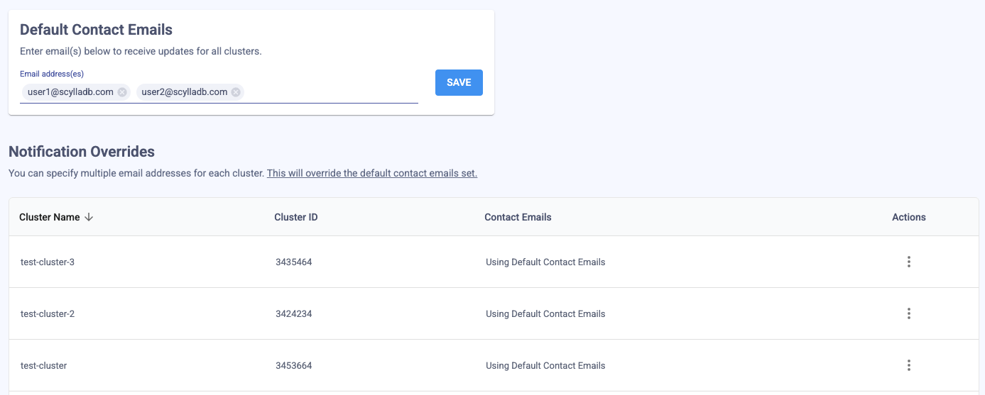Click cluster ID 3424234
The height and width of the screenshot is (395, 985).
pyautogui.click(x=293, y=314)
